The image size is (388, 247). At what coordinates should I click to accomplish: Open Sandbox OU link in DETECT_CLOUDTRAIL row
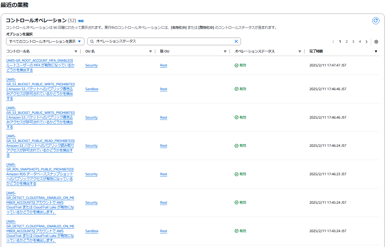click(92, 231)
